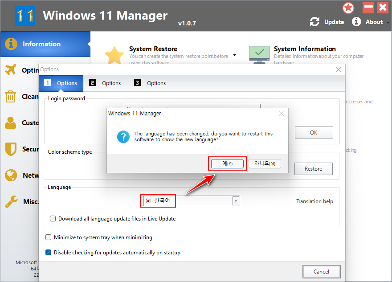
Task: Expand the System Restore dropdown arrow
Action: (x=234, y=55)
